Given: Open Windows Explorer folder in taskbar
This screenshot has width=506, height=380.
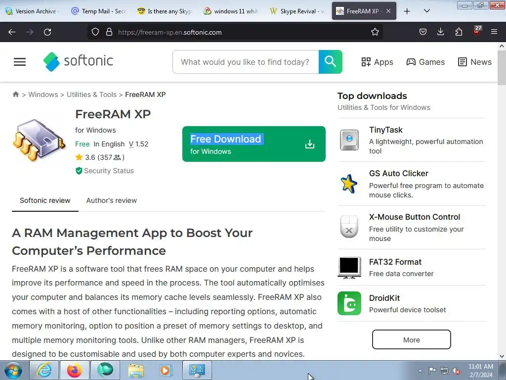Looking at the screenshot, I should (x=136, y=370).
